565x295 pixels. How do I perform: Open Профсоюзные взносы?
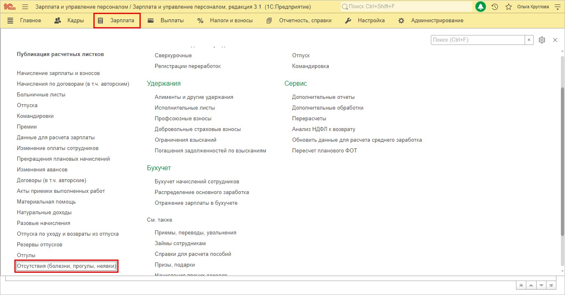pyautogui.click(x=183, y=118)
